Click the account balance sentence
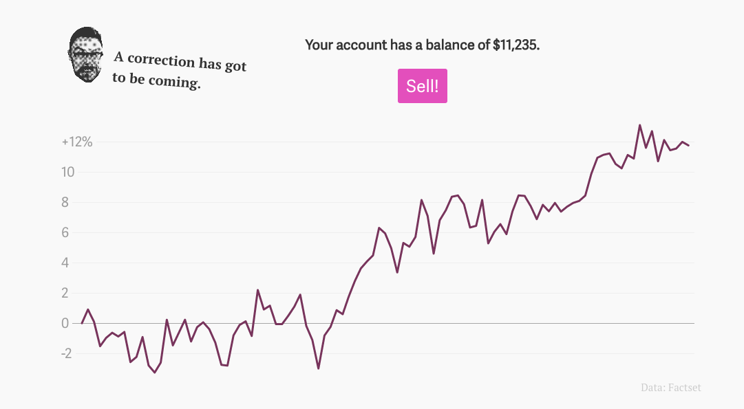 point(422,45)
